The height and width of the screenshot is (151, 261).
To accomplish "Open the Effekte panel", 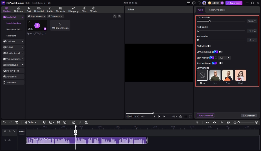I will [x=93, y=9].
